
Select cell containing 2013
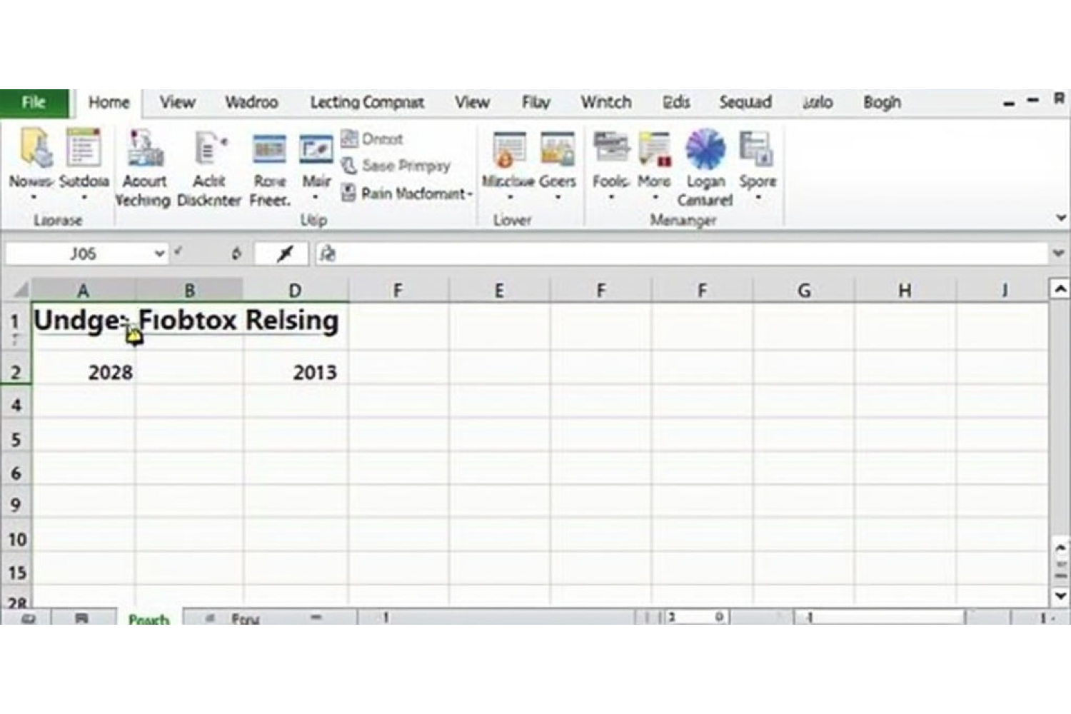296,372
